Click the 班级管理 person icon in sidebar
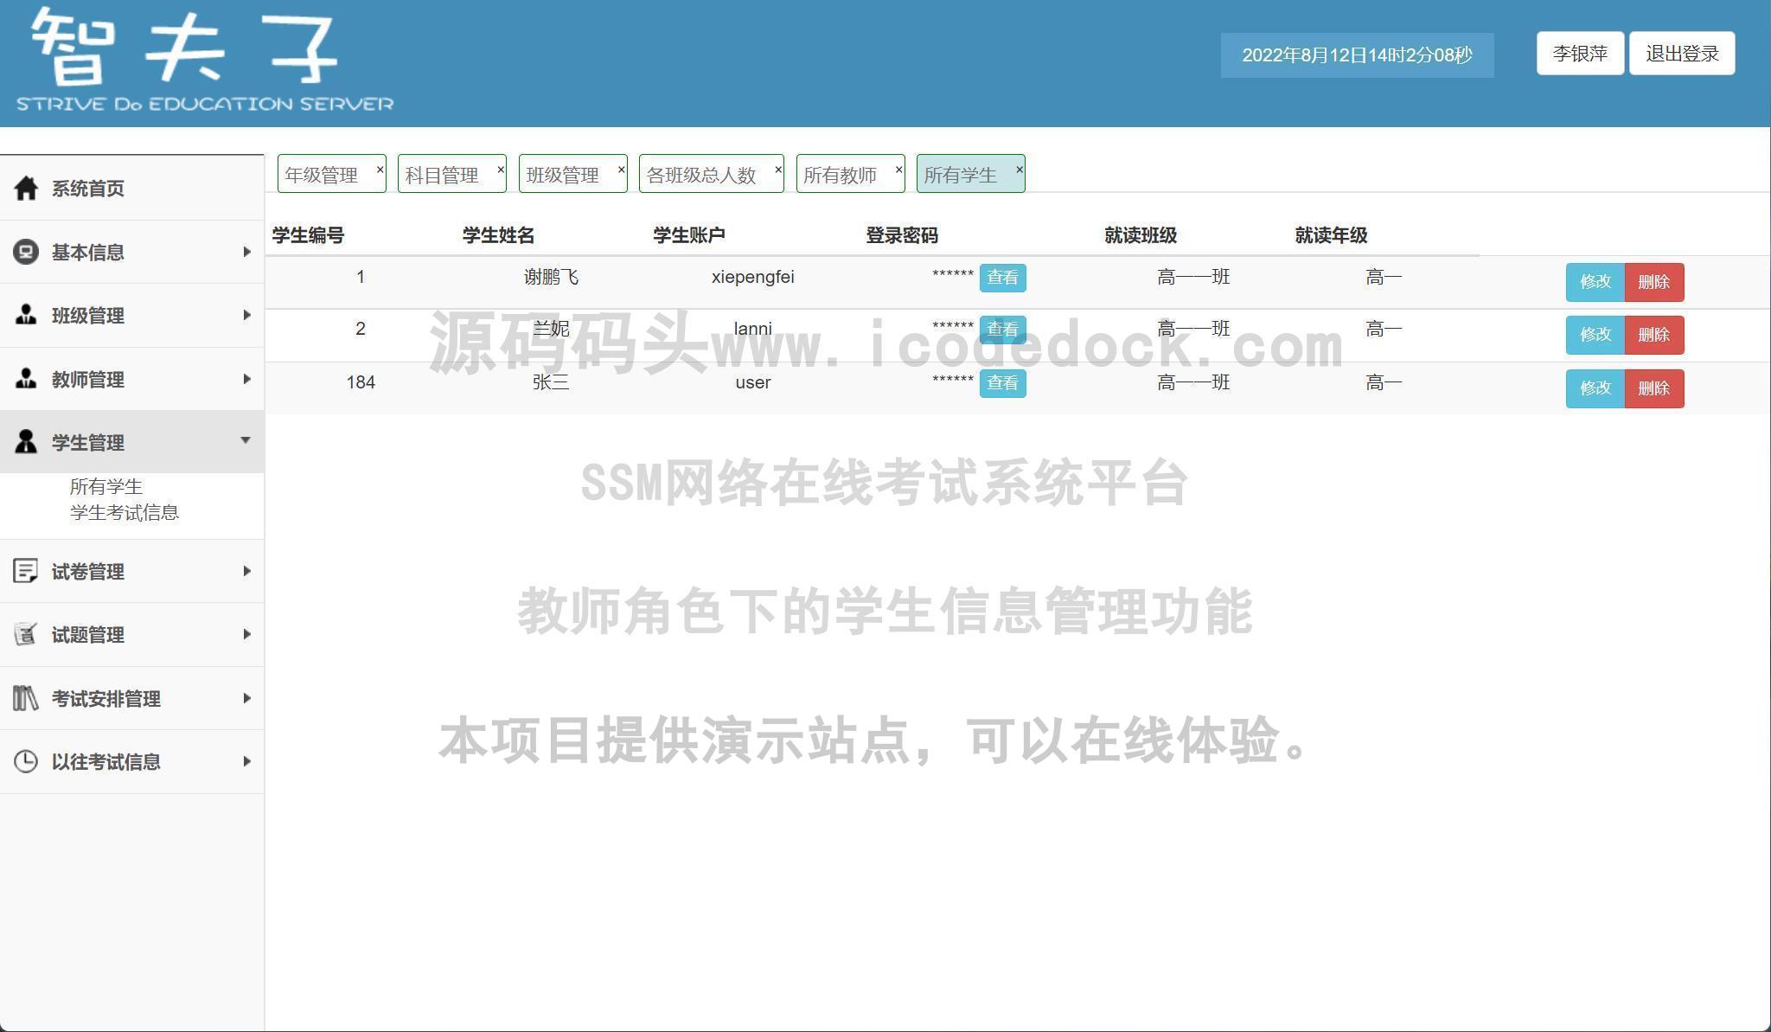 click(x=25, y=315)
